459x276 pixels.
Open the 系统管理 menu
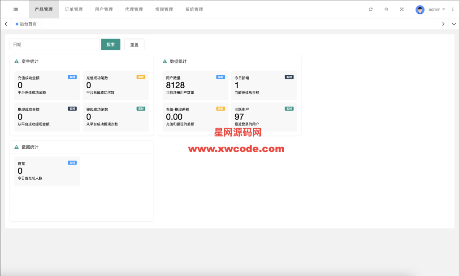point(194,9)
